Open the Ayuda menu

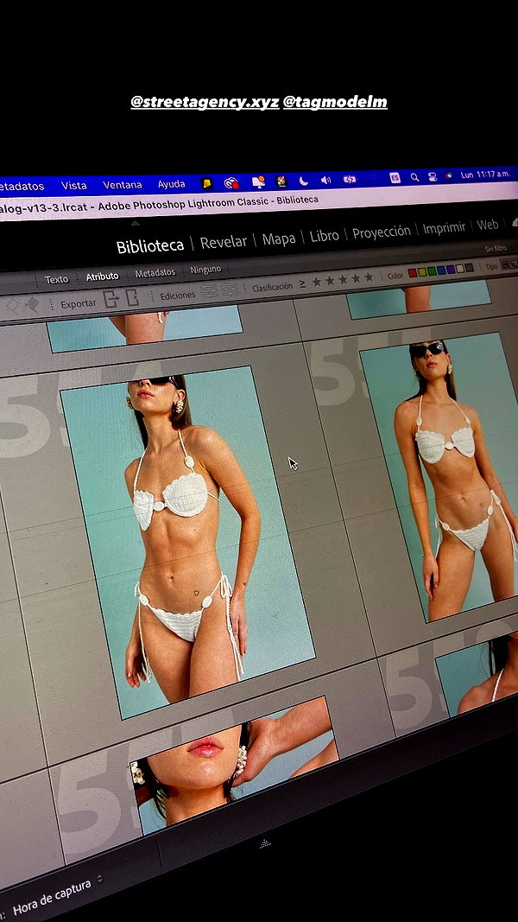[172, 184]
